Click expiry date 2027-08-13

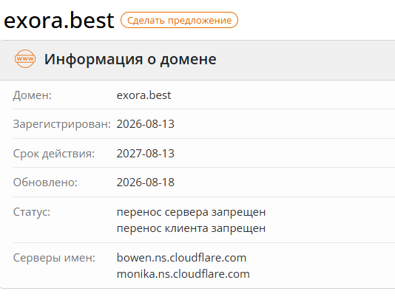pos(146,153)
